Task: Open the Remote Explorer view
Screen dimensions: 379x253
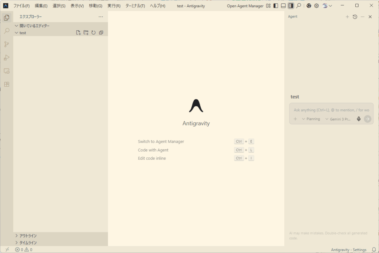Action: coord(6,71)
